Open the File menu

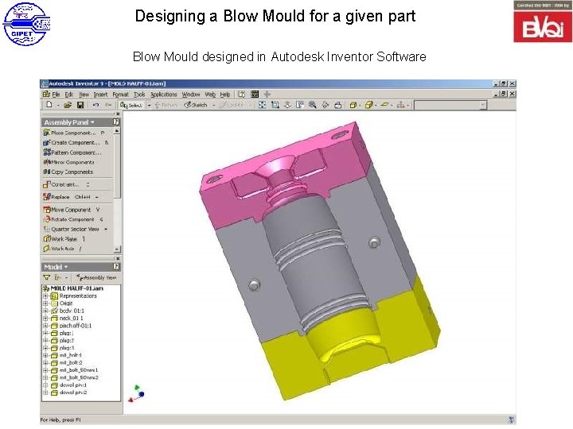point(56,95)
